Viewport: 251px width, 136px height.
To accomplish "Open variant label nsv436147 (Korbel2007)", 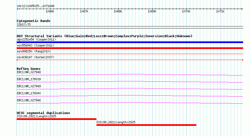I will click(36, 57).
